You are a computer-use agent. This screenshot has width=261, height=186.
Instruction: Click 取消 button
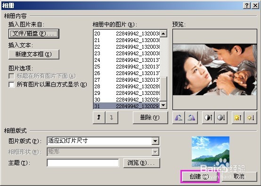click(239, 177)
